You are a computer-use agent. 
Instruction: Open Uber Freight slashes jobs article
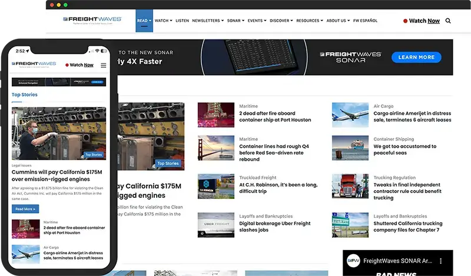click(x=274, y=227)
